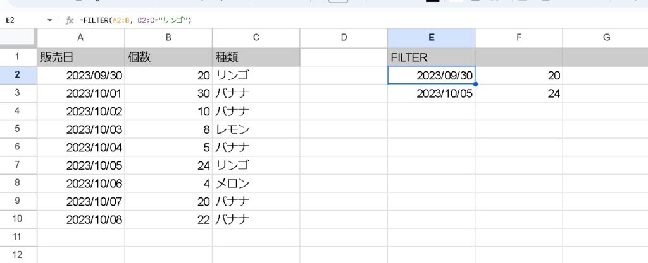Select the cell containing レモン
Viewport: 648px width, 263px height.
point(256,129)
